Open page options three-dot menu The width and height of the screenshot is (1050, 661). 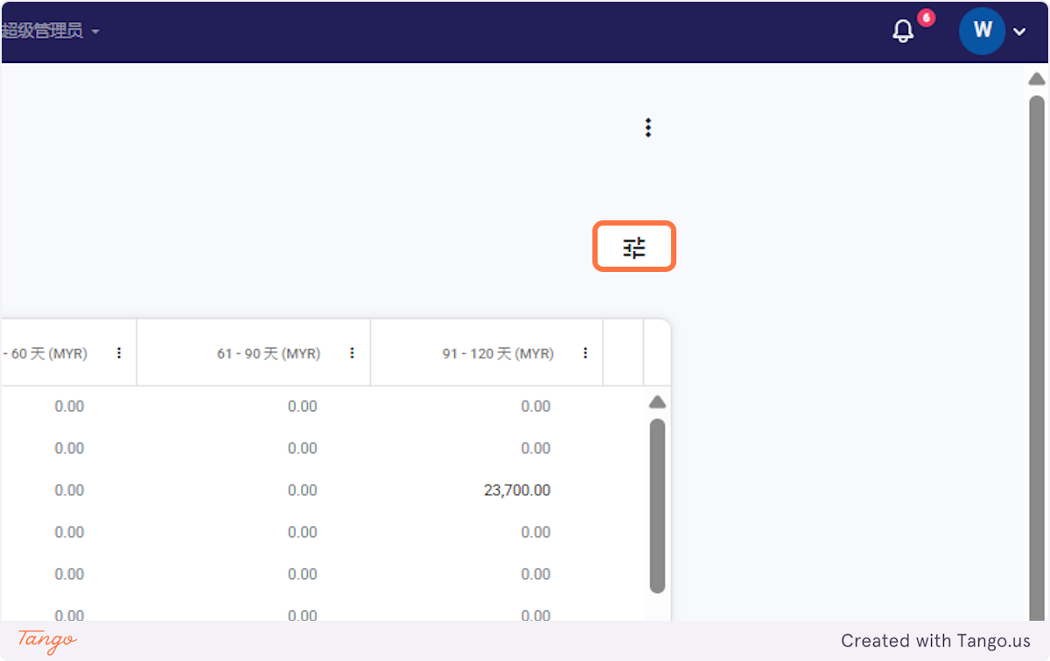pyautogui.click(x=647, y=128)
